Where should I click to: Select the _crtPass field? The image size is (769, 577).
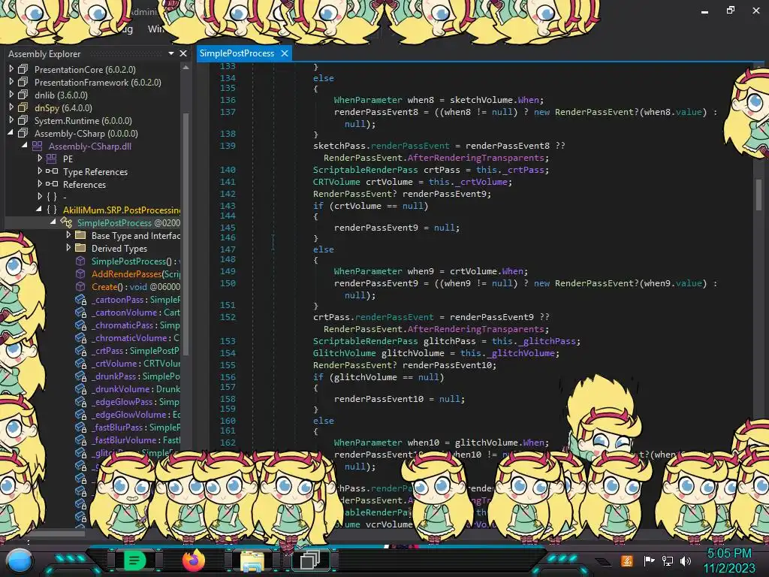136,350
